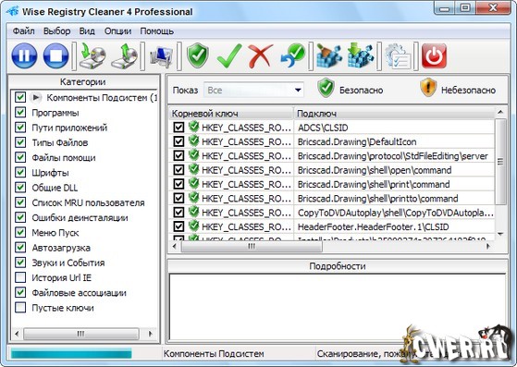This screenshot has width=517, height=367.
Task: Click the registry cleanup brush cubes icon
Action: pos(329,55)
